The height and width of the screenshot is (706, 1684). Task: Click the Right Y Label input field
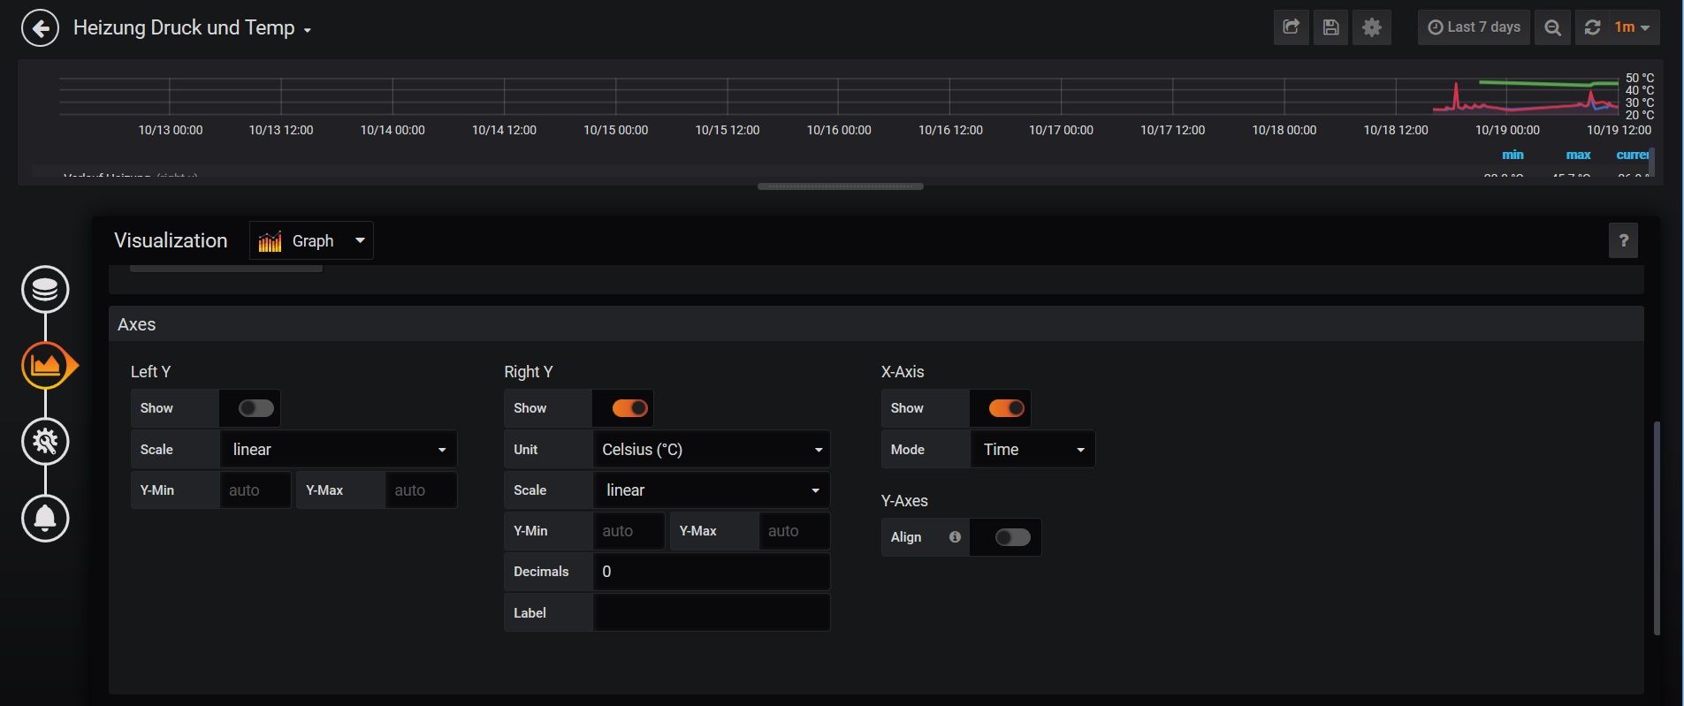tap(711, 613)
